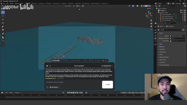Open the Render properties tab icon
Screen dimensions: 187x105
click(x=155, y=30)
